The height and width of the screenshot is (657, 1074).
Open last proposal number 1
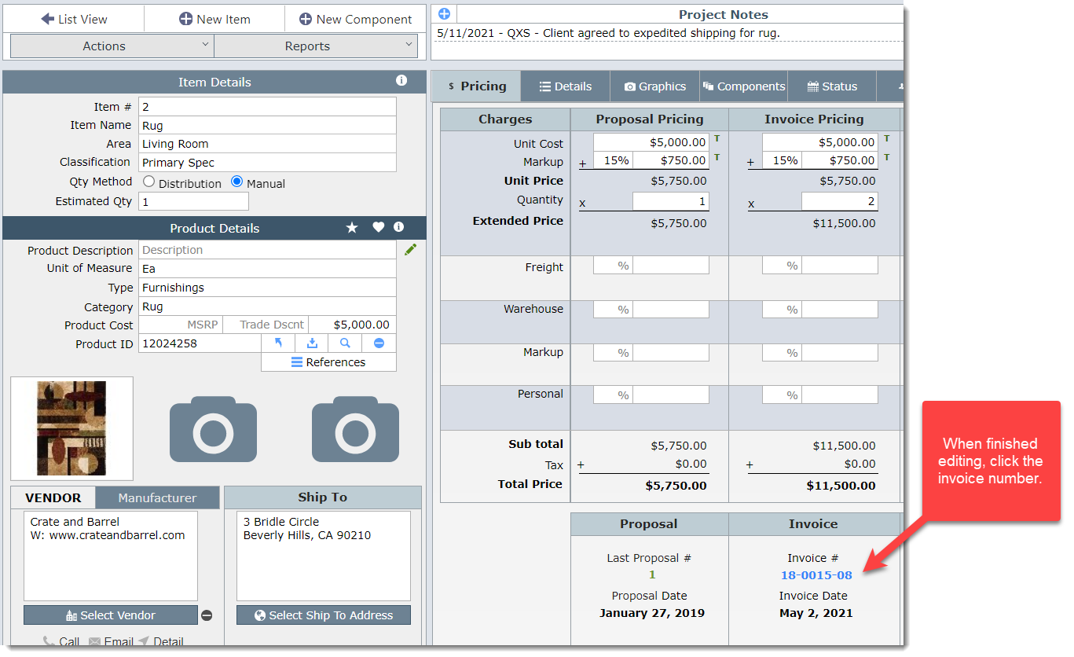pyautogui.click(x=652, y=574)
